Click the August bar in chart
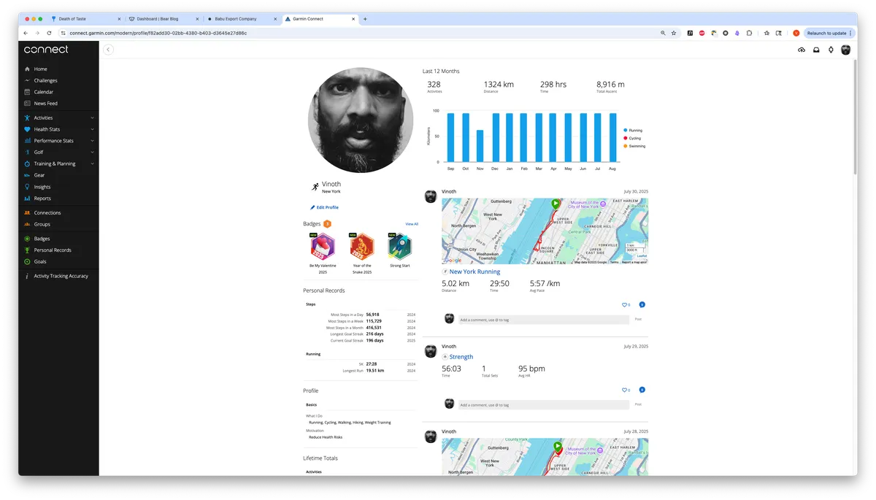The height and width of the screenshot is (500, 876). 613,137
